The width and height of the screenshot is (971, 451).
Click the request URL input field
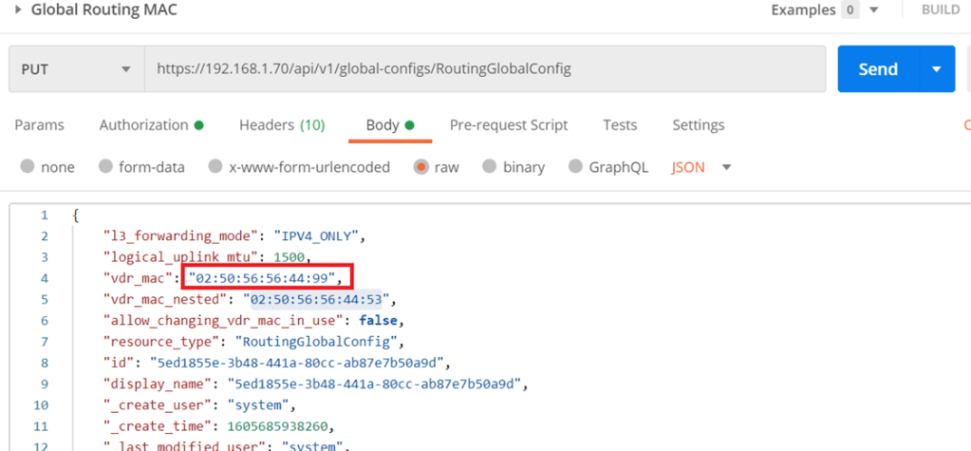pyautogui.click(x=484, y=69)
